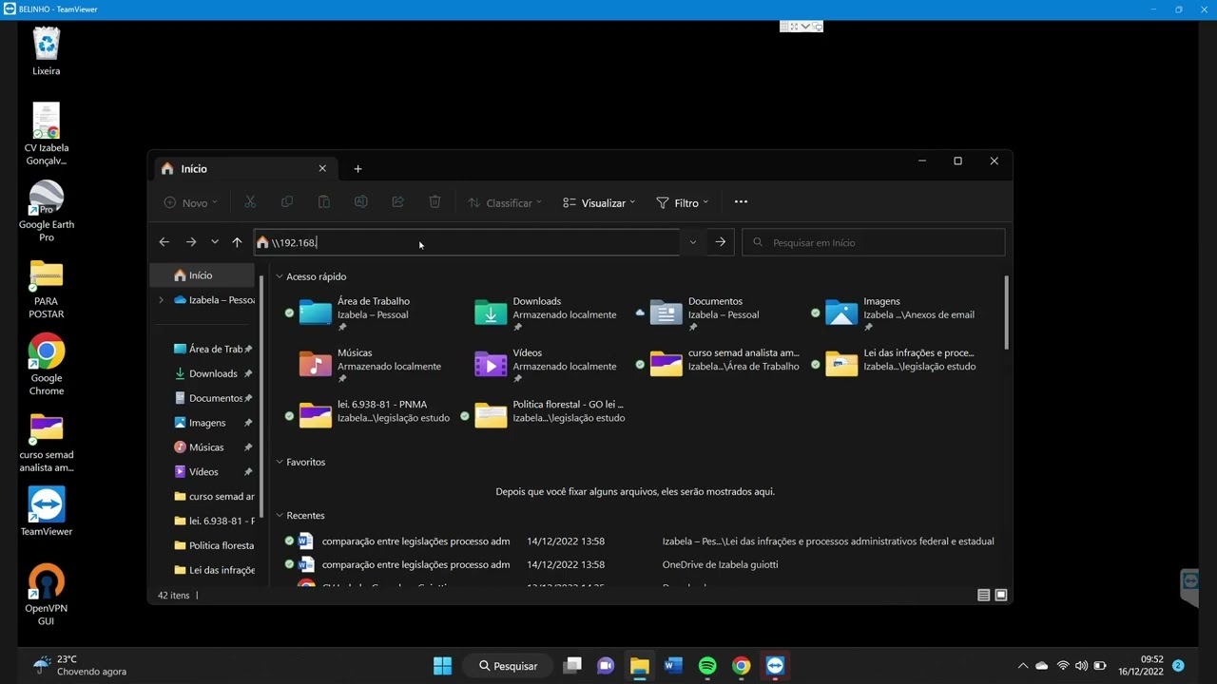The height and width of the screenshot is (684, 1217).
Task: Switch to large thumbnails view icon in status bar
Action: [x=1000, y=595]
